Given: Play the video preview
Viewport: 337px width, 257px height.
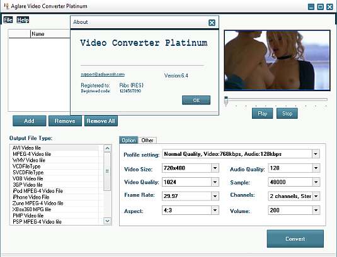Looking at the screenshot, I should click(x=263, y=113).
